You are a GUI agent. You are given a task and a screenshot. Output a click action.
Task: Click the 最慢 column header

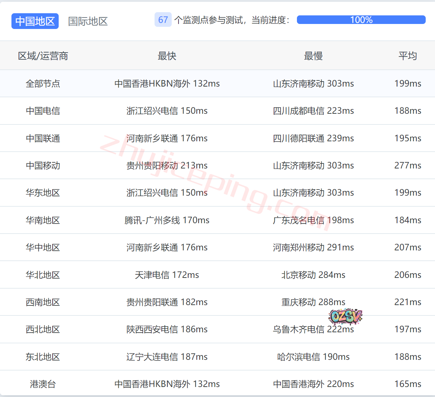pos(313,56)
